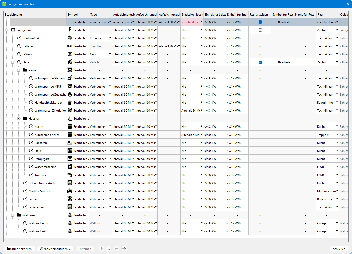Click the Gruppe erstellen button
352x254 pixels.
click(x=19, y=249)
